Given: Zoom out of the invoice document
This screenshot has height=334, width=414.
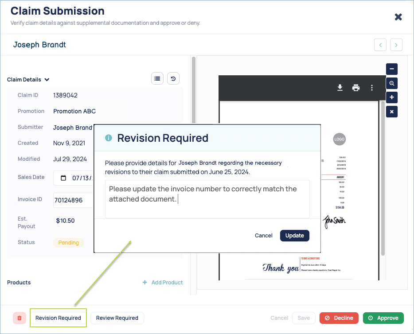Looking at the screenshot, I should tap(391, 69).
